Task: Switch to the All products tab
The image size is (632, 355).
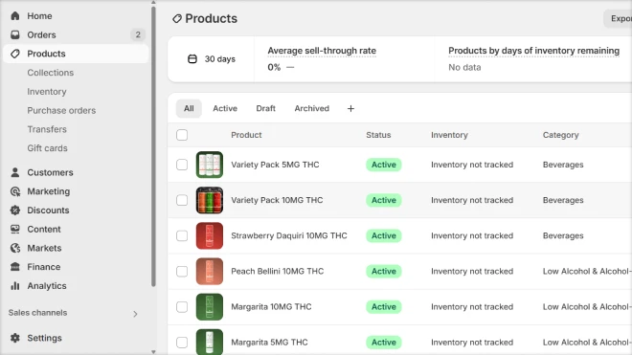Action: coord(189,108)
